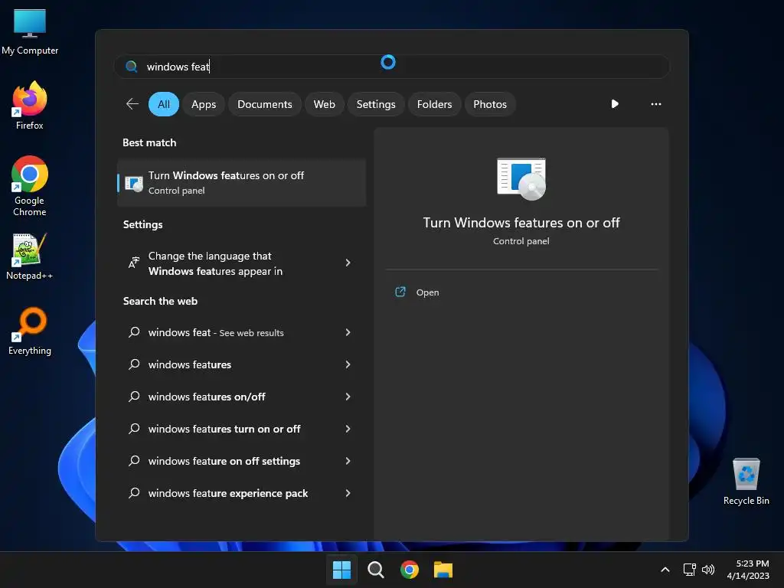Select the Web filter tab
Screen dimensions: 784x588
click(324, 104)
